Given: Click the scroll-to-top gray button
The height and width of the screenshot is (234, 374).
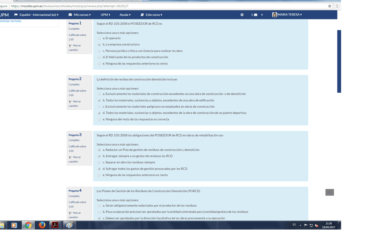Looking at the screenshot, I should click(329, 192).
